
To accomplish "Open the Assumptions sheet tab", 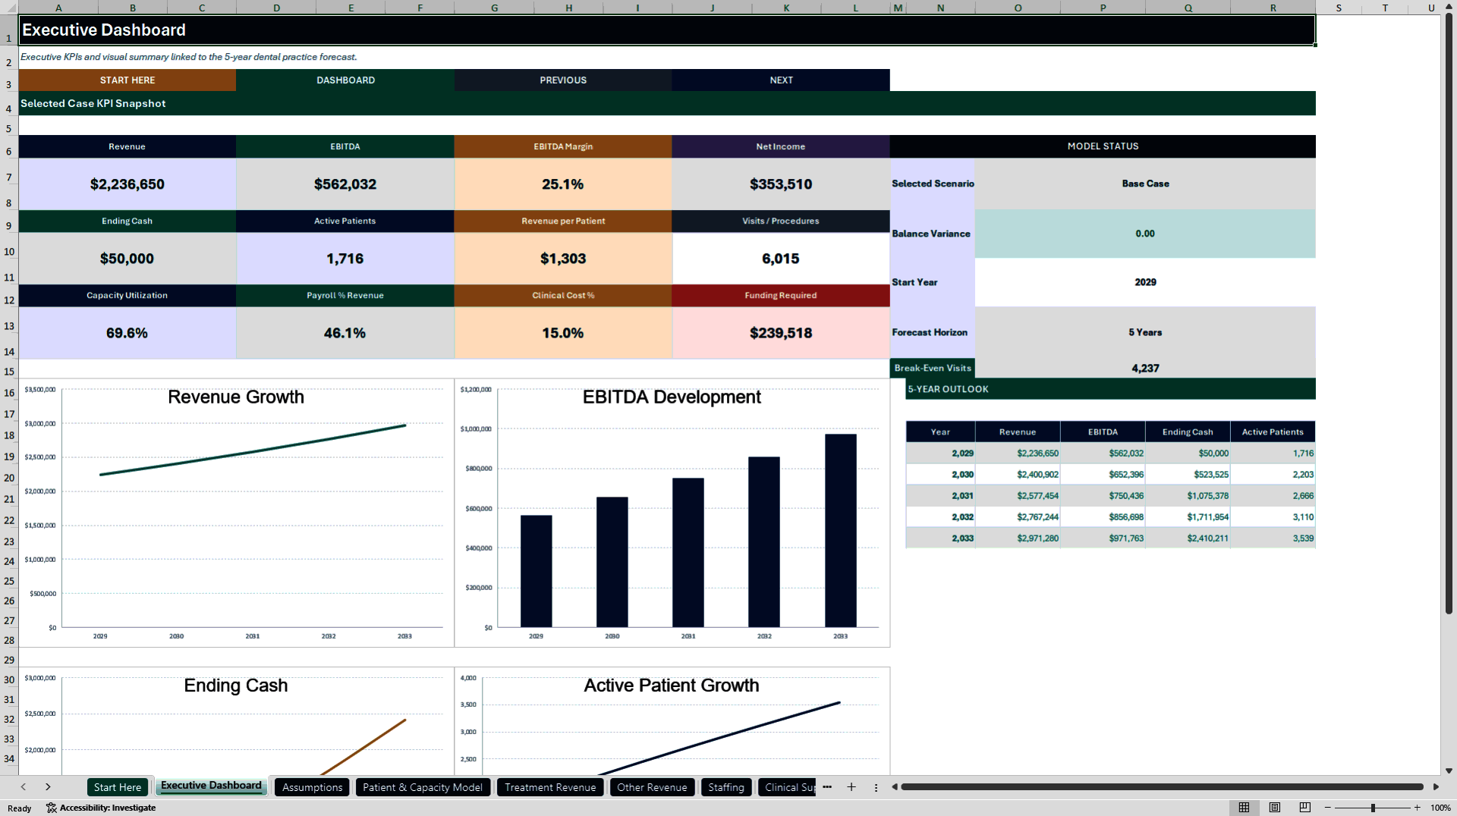I will click(x=312, y=787).
